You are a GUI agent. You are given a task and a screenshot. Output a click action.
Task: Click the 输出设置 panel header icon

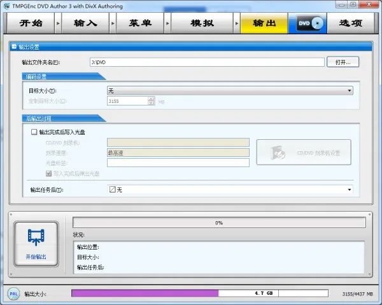15,46
